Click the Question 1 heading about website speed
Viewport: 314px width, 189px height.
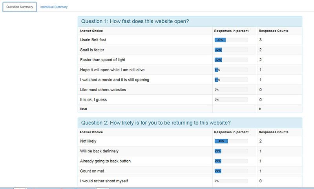tap(135, 21)
